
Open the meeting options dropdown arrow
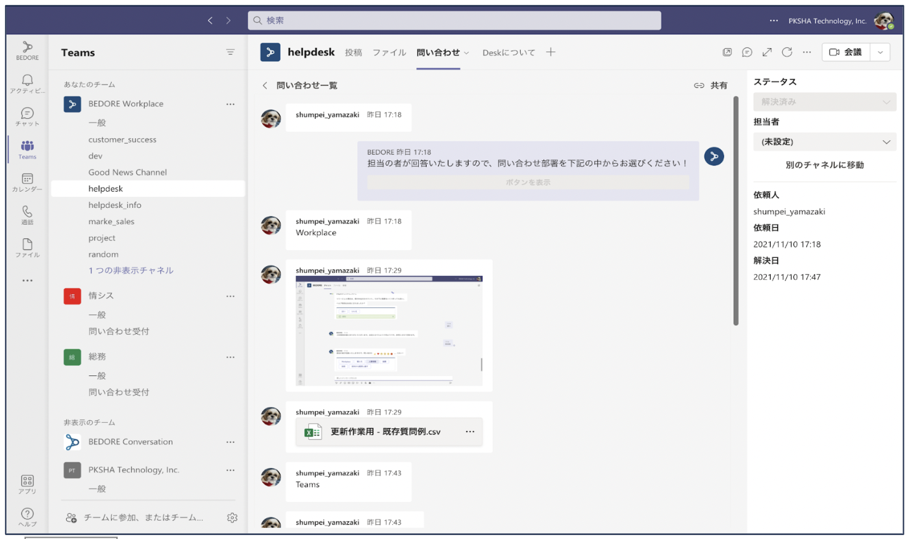pyautogui.click(x=880, y=53)
